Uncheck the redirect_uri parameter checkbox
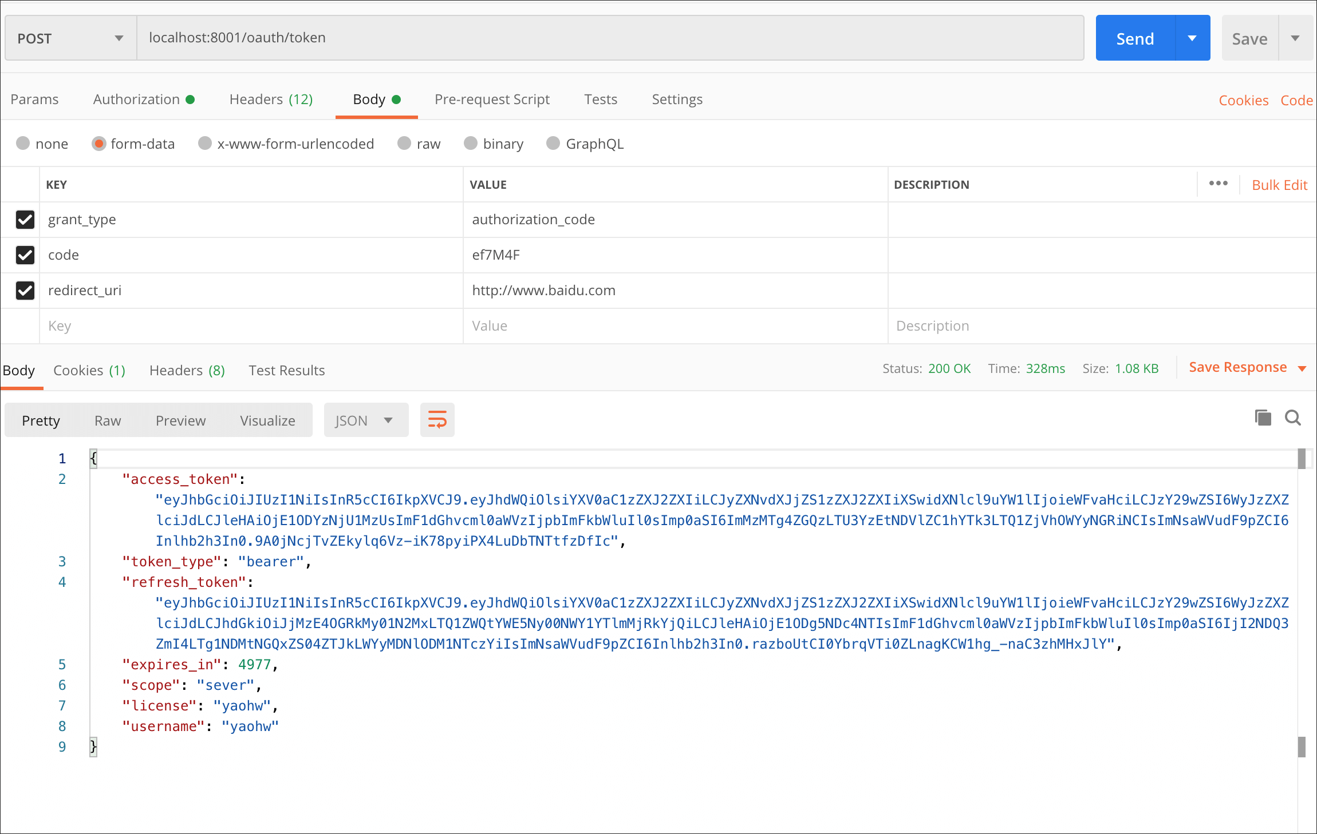 tap(25, 291)
